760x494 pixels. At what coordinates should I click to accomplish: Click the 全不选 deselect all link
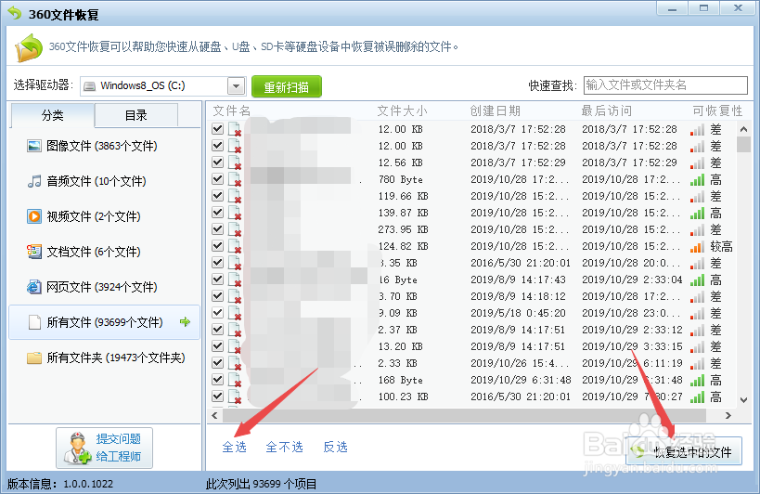(285, 447)
